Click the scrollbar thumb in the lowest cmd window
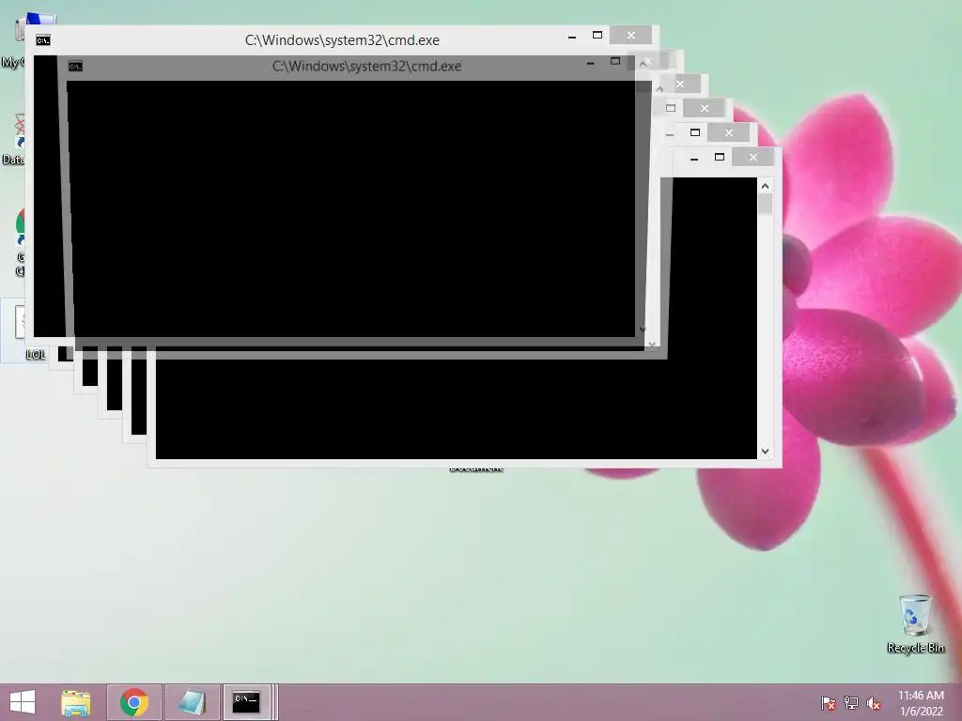Image resolution: width=962 pixels, height=721 pixels. (765, 204)
